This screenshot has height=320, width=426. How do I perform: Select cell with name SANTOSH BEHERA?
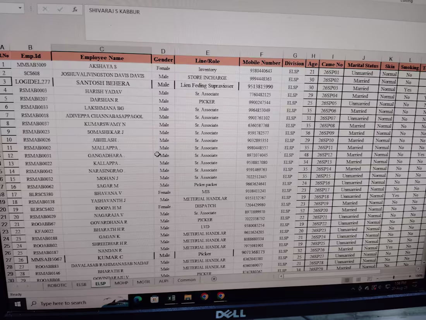click(103, 83)
